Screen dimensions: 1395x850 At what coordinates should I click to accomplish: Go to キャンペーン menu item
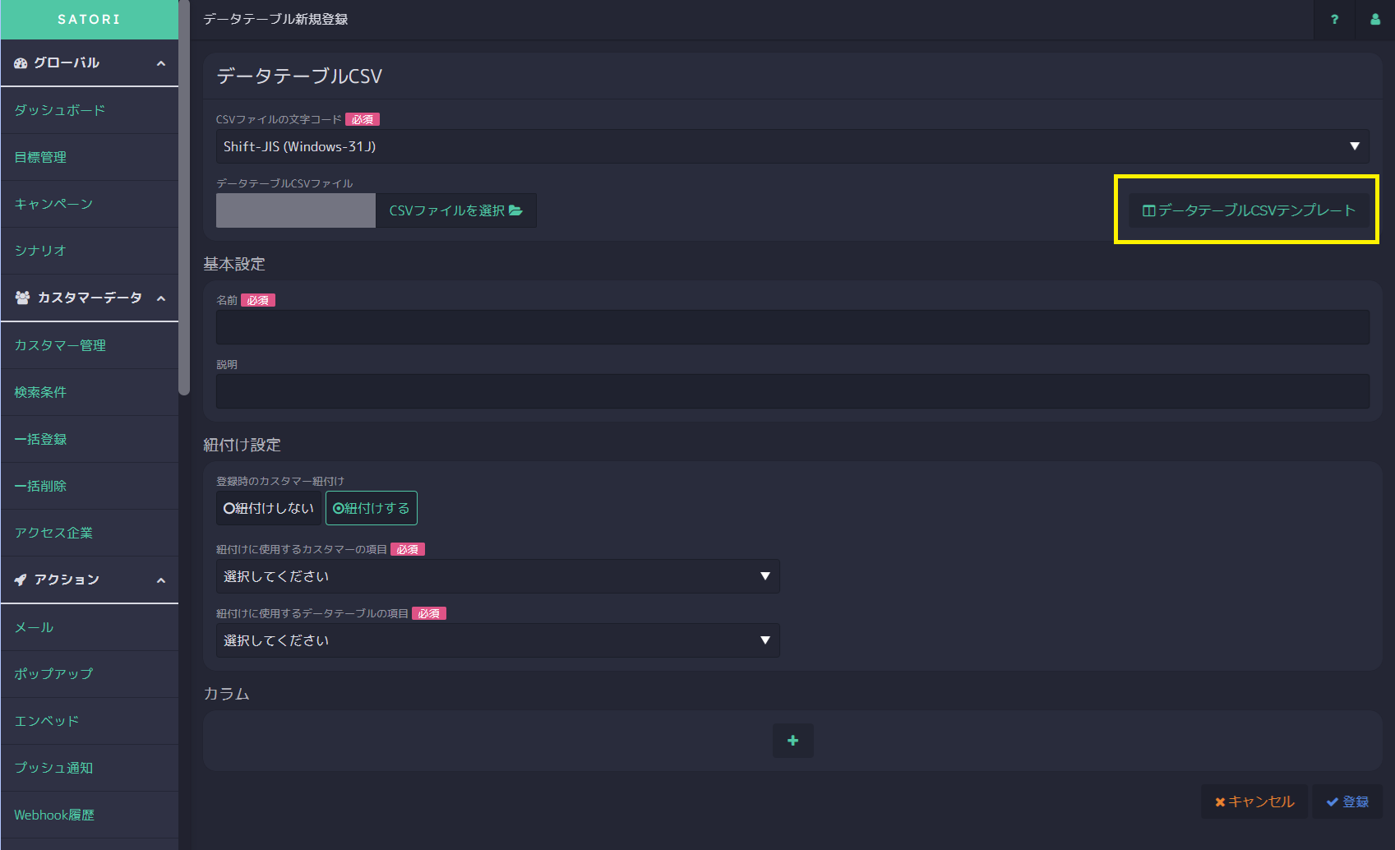point(90,204)
